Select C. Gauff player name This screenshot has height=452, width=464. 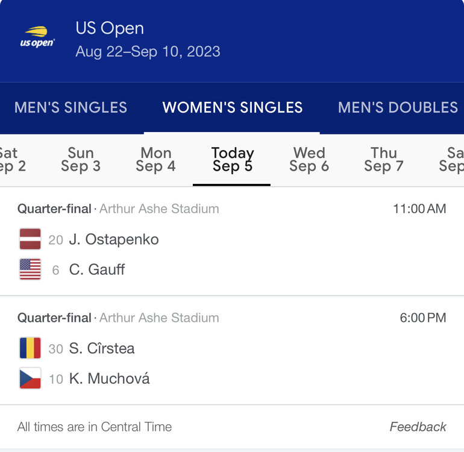tap(97, 269)
